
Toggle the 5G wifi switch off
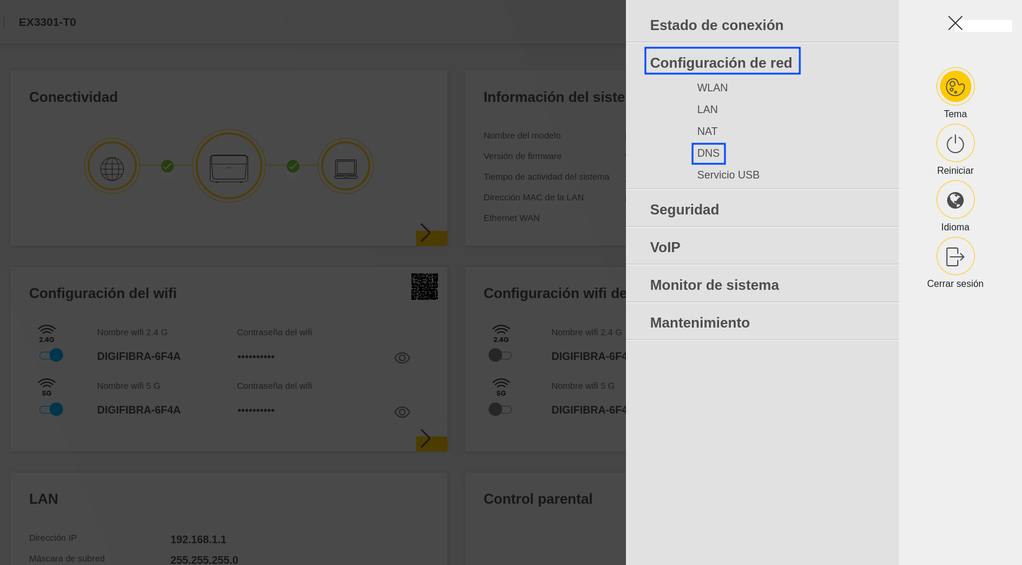tap(51, 409)
